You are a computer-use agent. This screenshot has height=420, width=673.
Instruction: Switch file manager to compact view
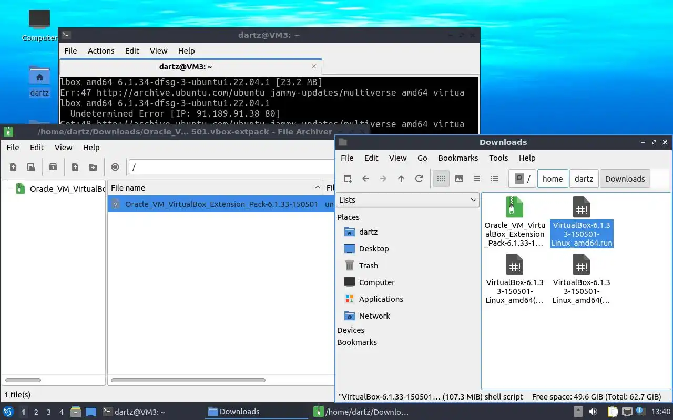pos(477,178)
